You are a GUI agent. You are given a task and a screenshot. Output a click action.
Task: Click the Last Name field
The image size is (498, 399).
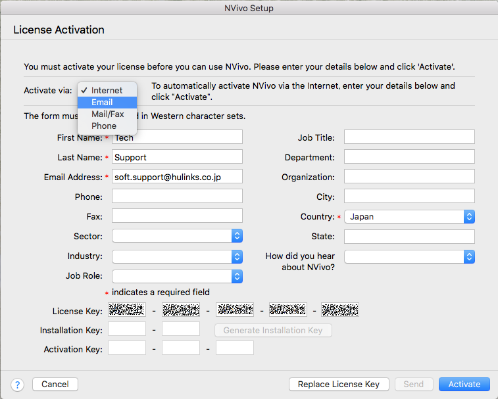pos(177,157)
